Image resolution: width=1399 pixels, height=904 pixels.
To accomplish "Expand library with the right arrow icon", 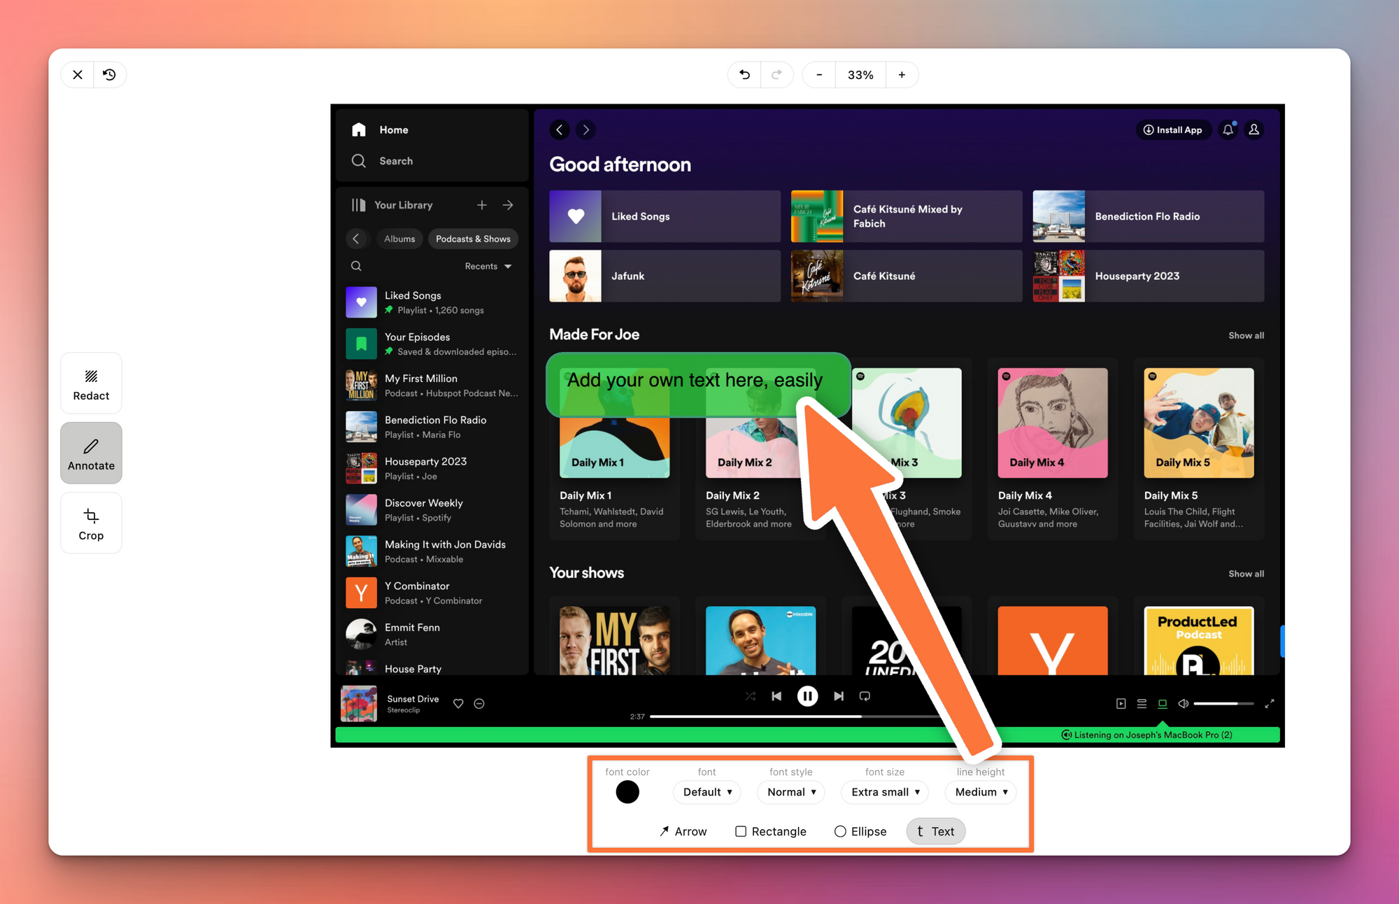I will 508,205.
